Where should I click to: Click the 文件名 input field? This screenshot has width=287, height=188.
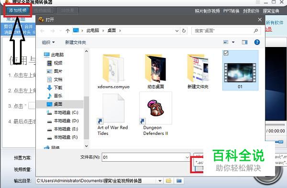click(x=146, y=157)
